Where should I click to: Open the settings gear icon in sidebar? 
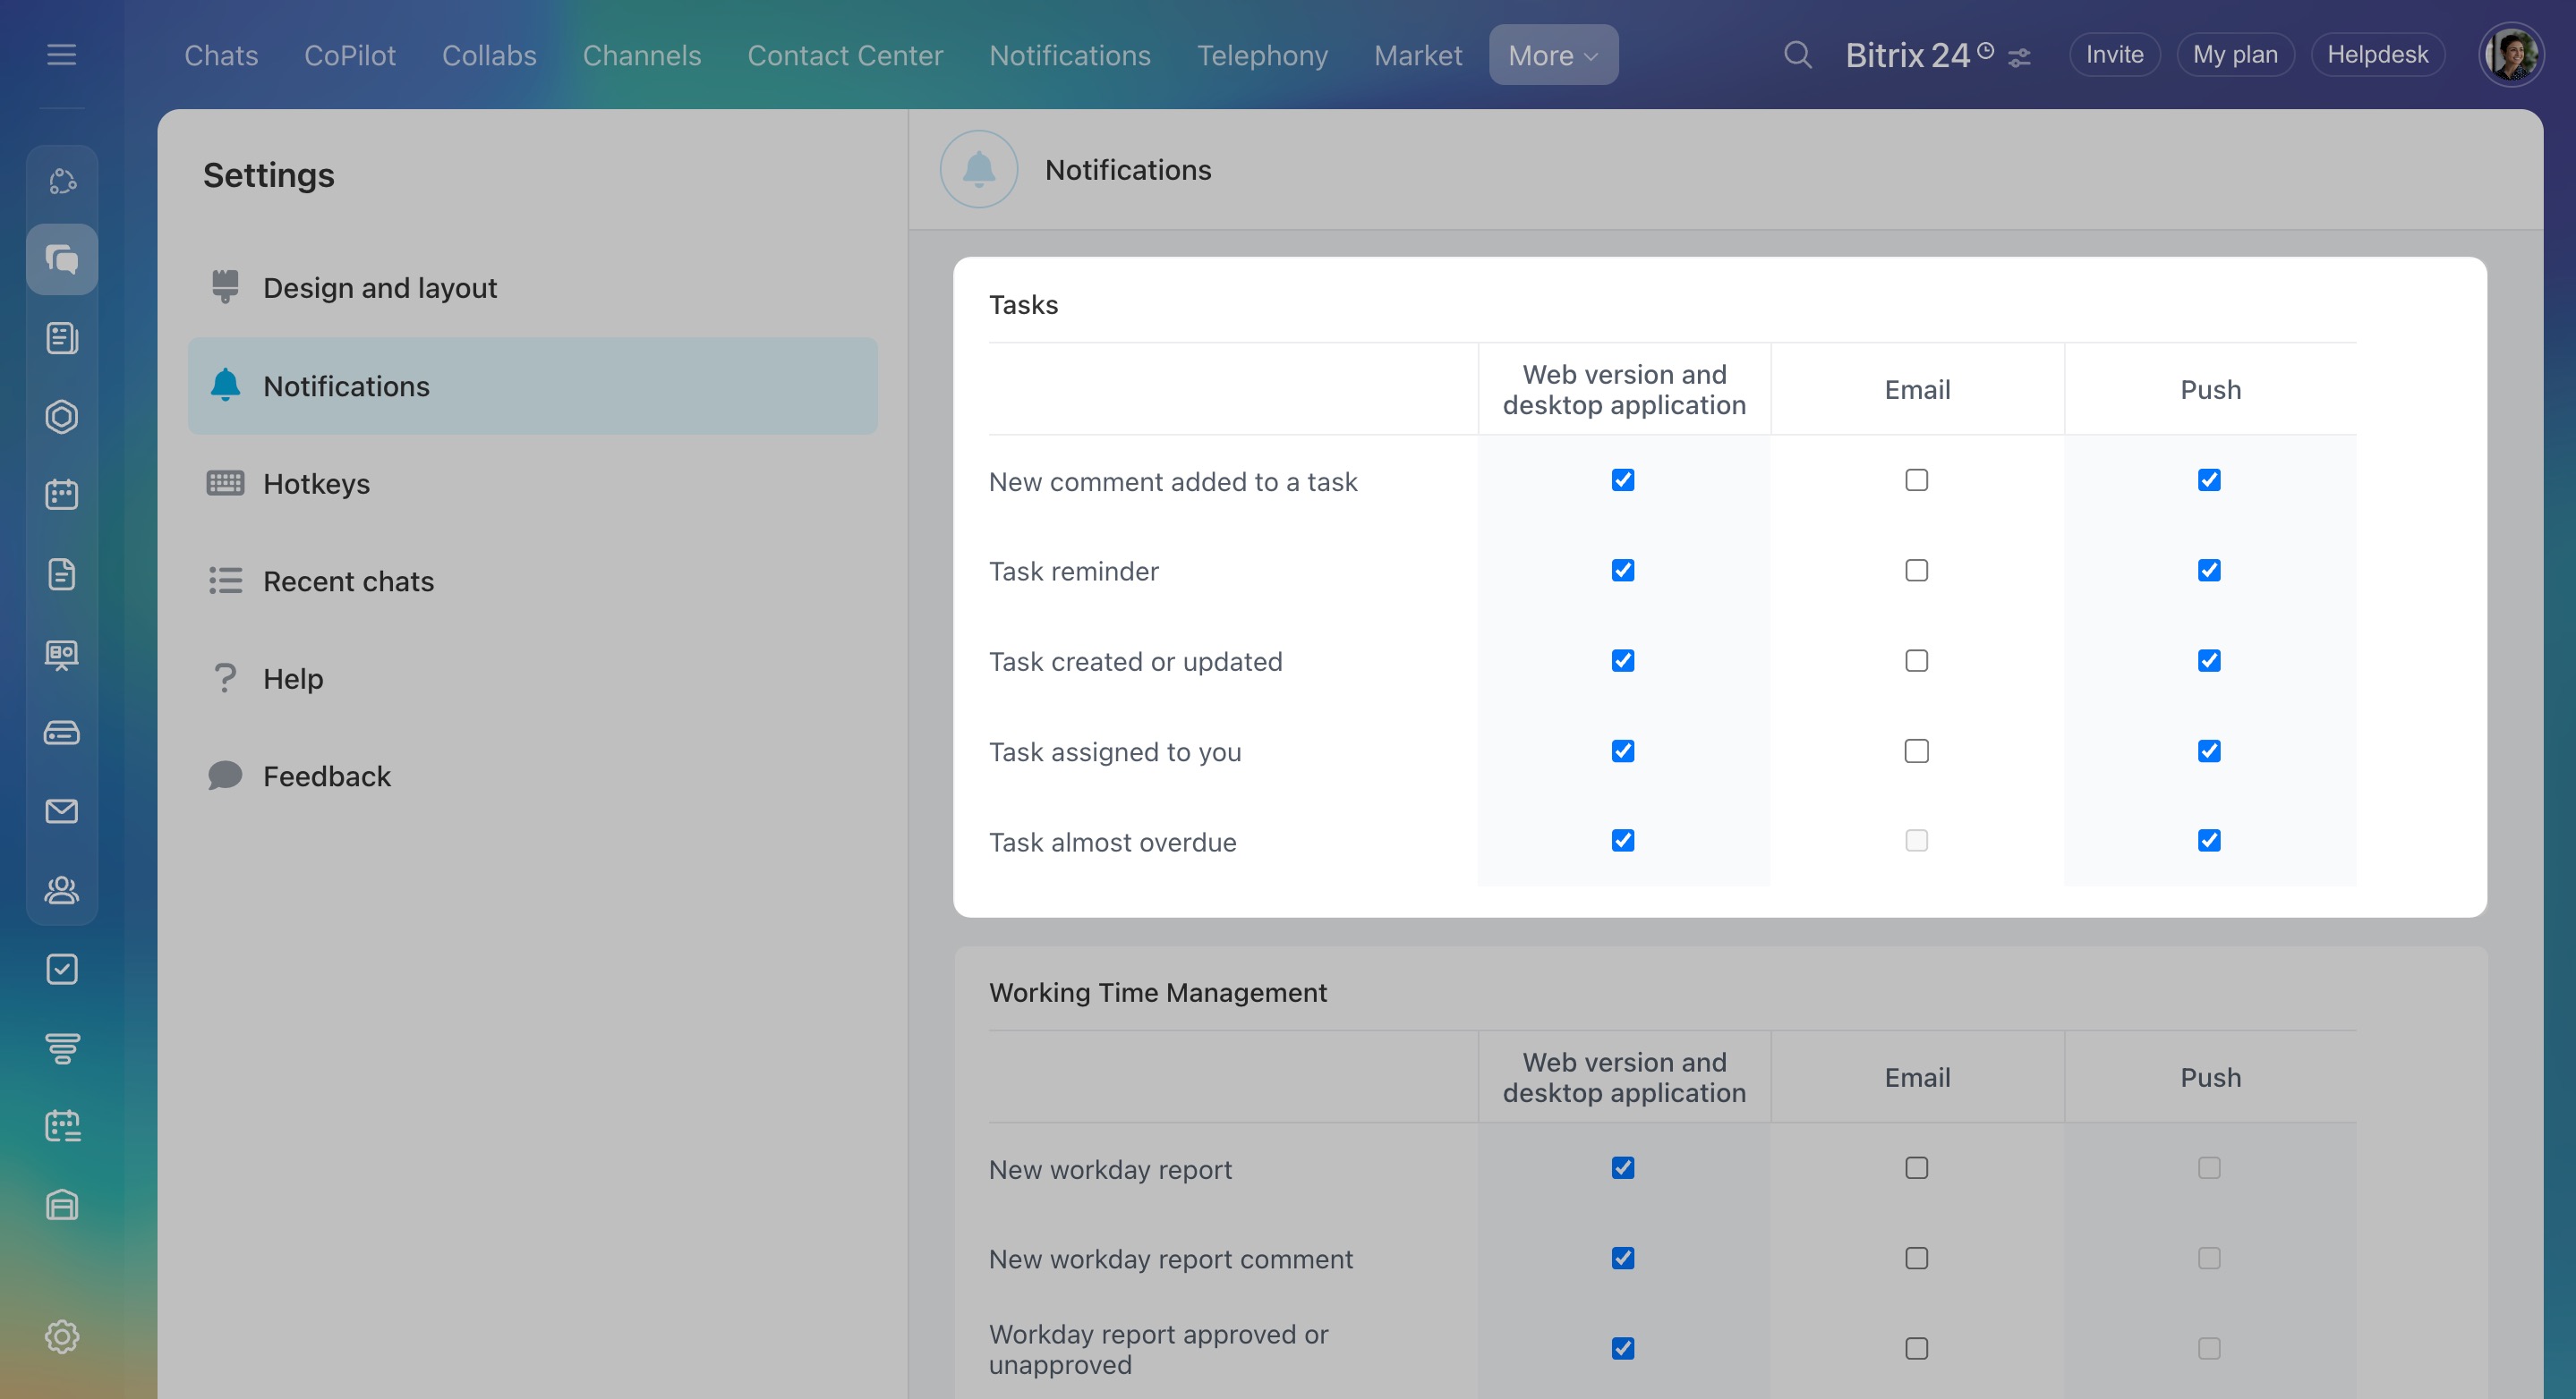(x=62, y=1336)
